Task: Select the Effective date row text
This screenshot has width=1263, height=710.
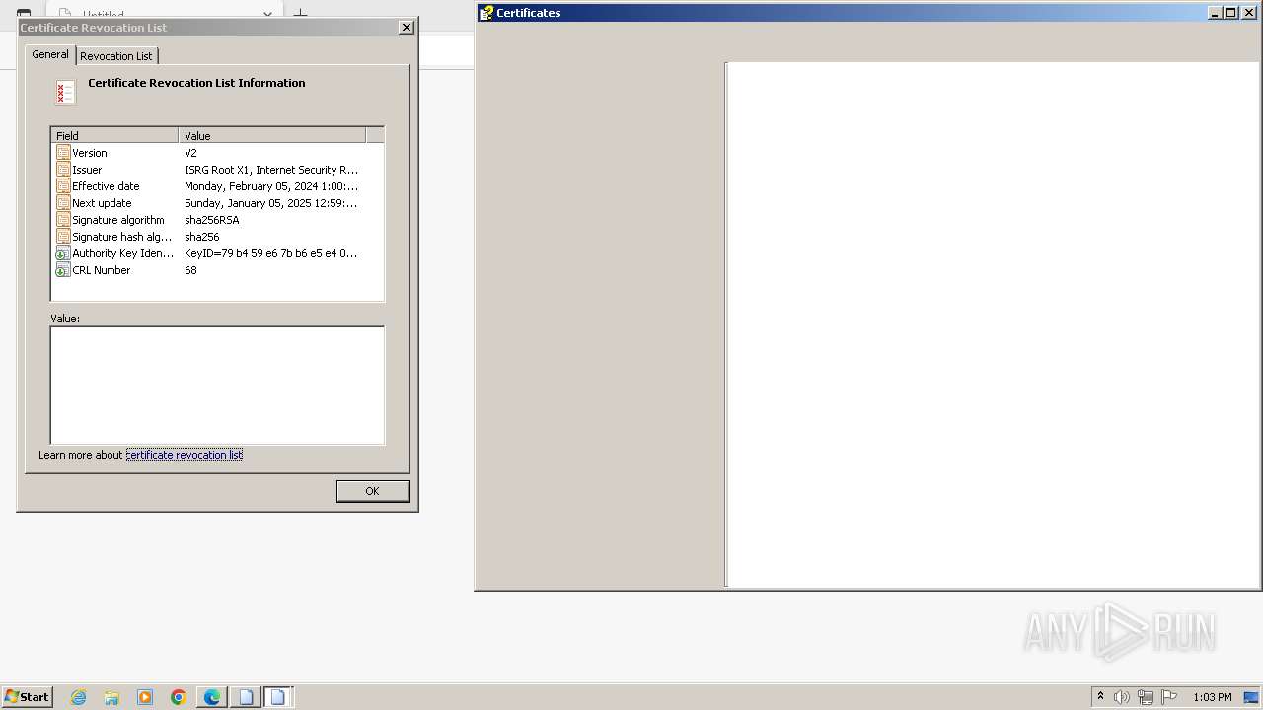Action: [106, 186]
